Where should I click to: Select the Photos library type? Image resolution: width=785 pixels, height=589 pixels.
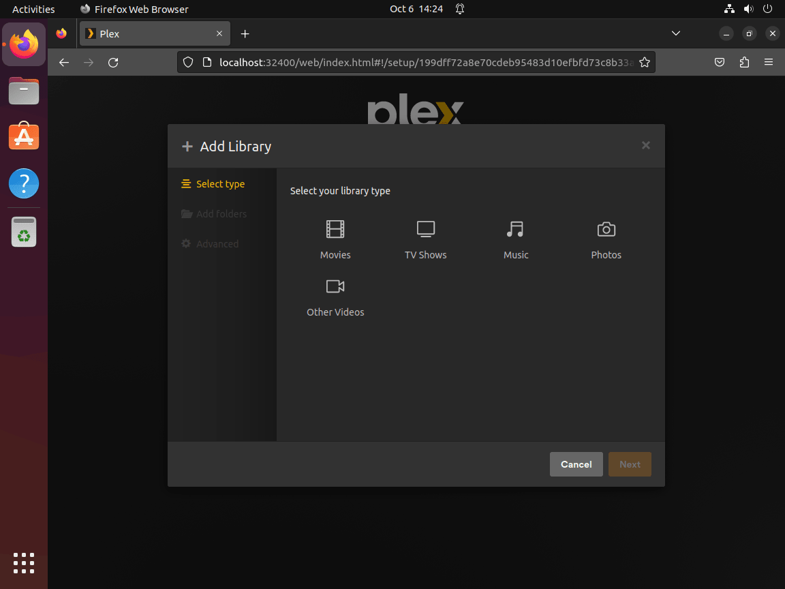tap(606, 239)
